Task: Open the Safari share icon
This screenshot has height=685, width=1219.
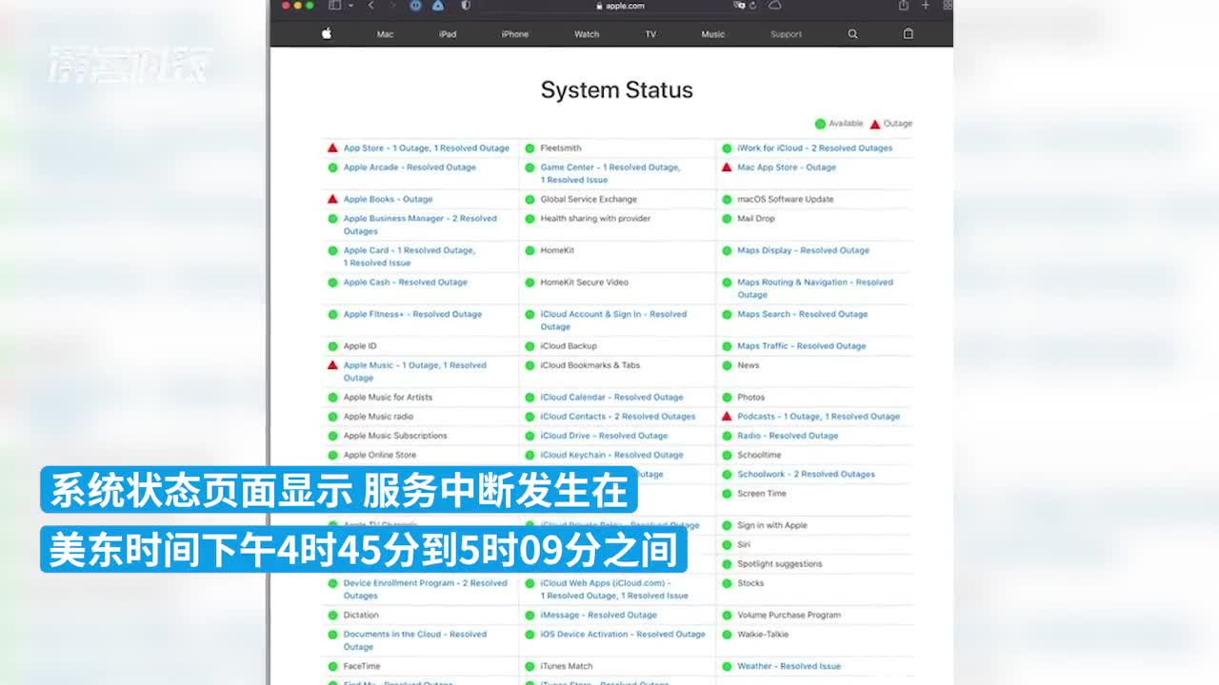Action: click(x=903, y=5)
